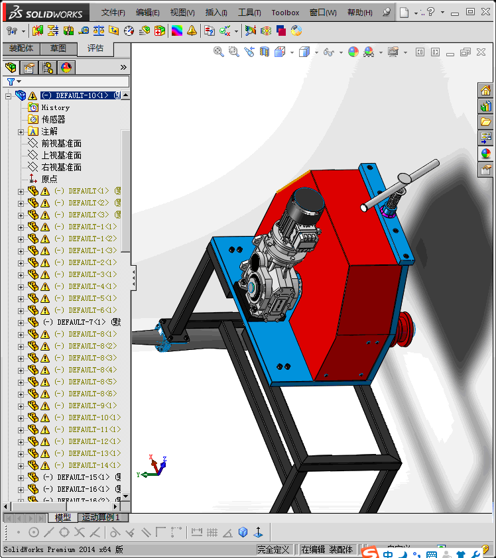Click the Normal To arrow icon in bottom toolbar
Image resolution: width=496 pixels, height=558 pixels.
pyautogui.click(x=259, y=532)
